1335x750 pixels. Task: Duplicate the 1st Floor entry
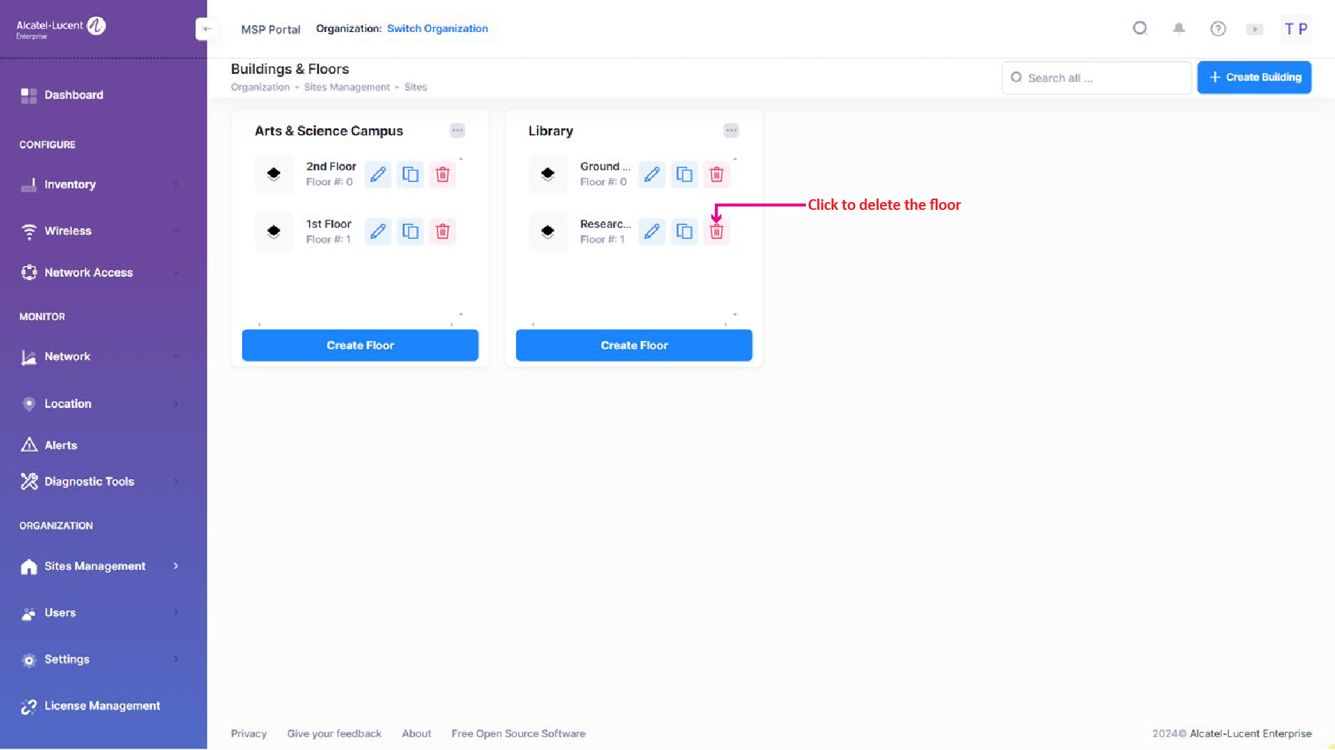(x=410, y=231)
